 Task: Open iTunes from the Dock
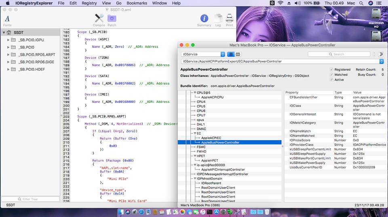[202, 212]
